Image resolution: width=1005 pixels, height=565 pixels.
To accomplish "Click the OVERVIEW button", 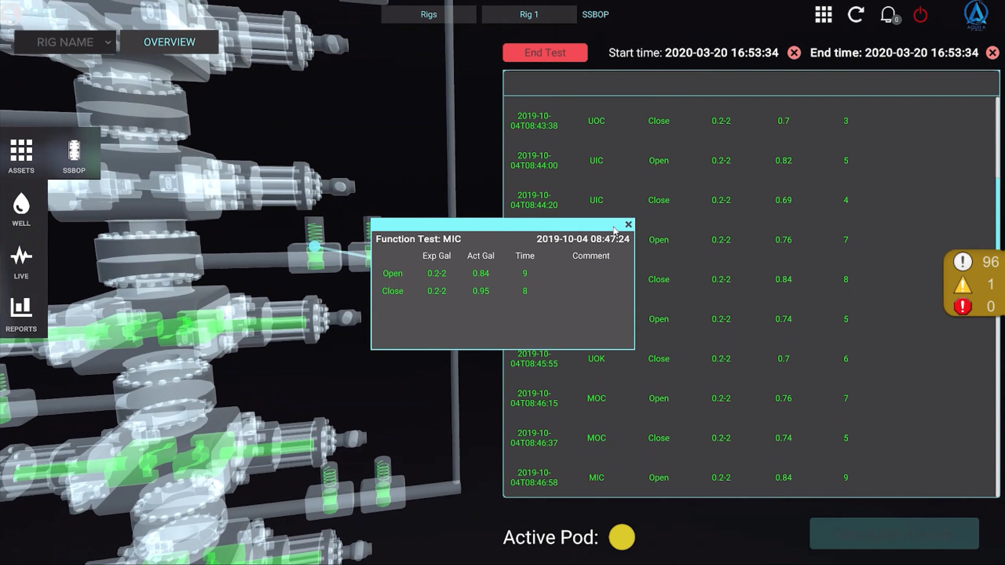I will pyautogui.click(x=170, y=42).
